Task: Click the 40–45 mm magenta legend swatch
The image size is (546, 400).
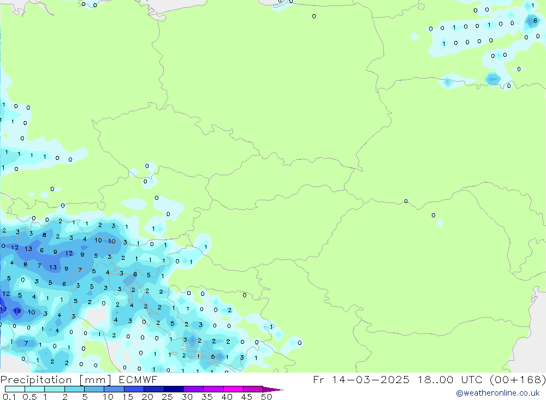Action: (233, 389)
